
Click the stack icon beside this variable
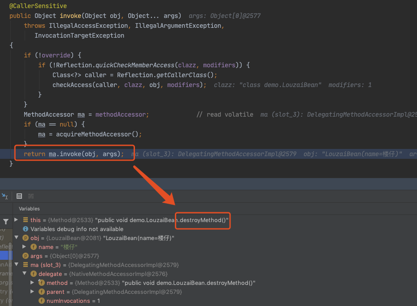click(x=26, y=220)
